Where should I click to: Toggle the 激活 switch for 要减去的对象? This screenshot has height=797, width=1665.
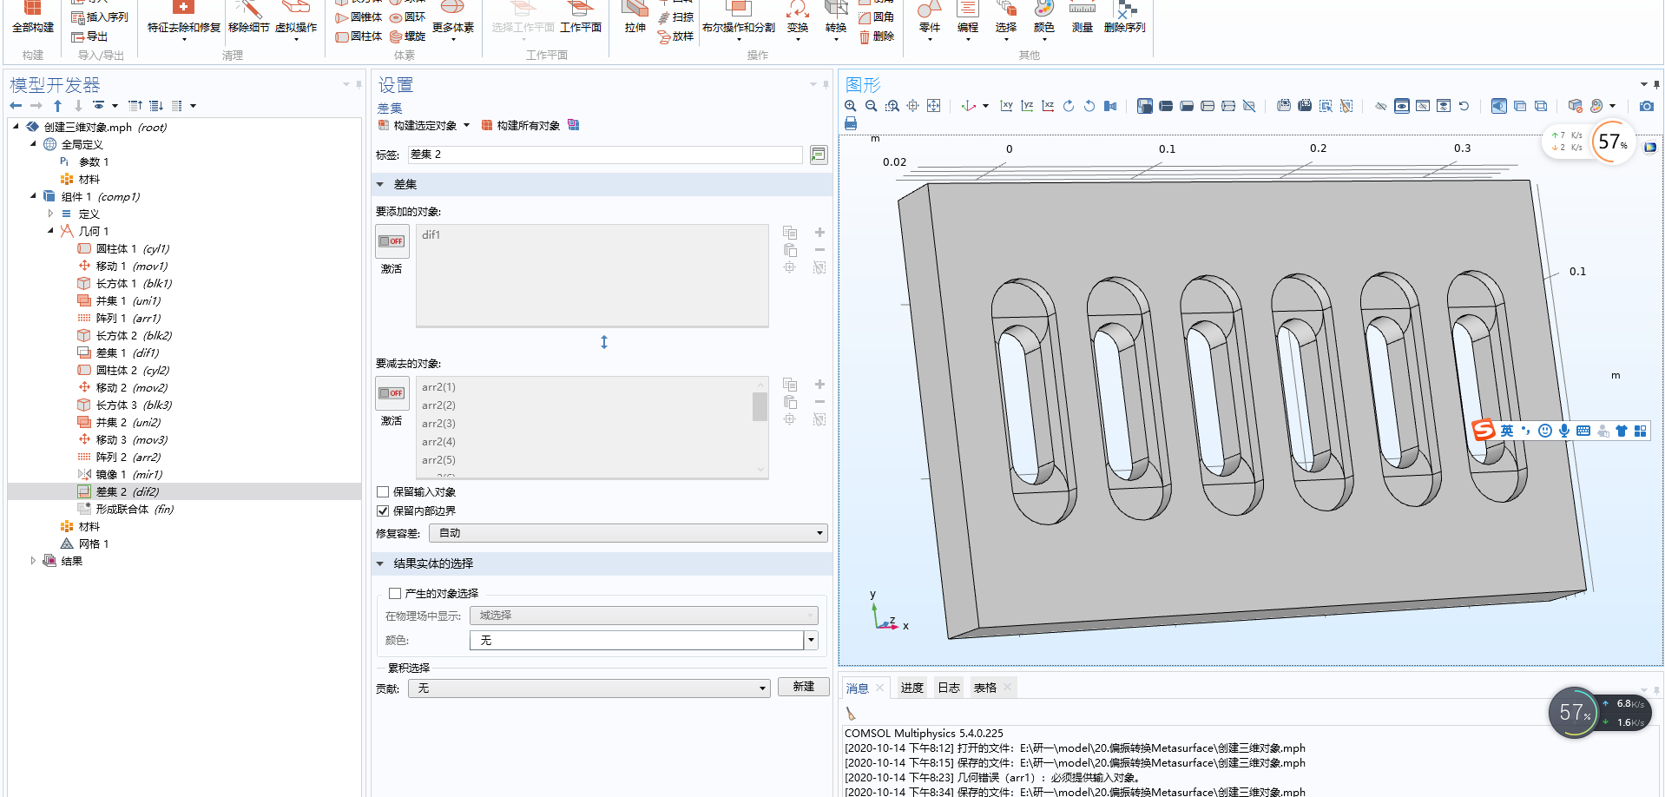pyautogui.click(x=392, y=393)
